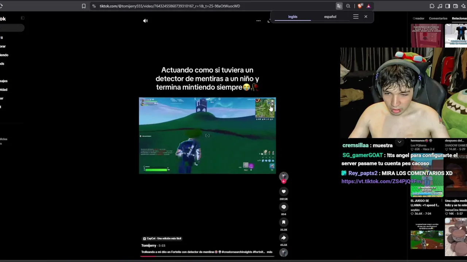Viewport: 467px width, 262px height.
Task: Select español in translate popup
Action: click(330, 17)
